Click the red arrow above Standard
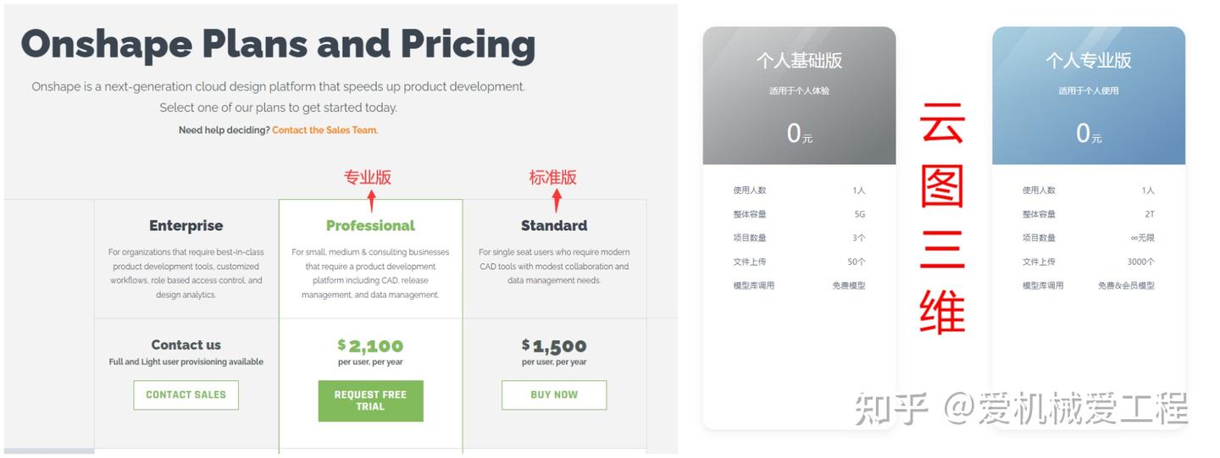Screen dimensions: 1220x458 (x=556, y=201)
